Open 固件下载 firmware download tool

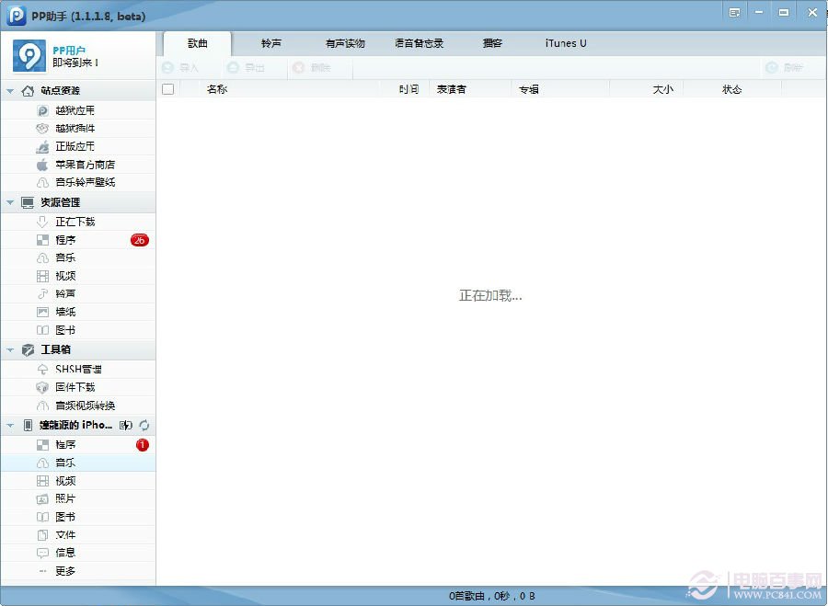coord(74,387)
